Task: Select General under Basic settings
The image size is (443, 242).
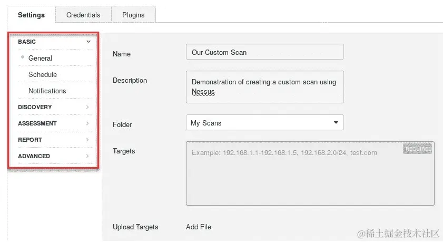Action: coord(40,58)
